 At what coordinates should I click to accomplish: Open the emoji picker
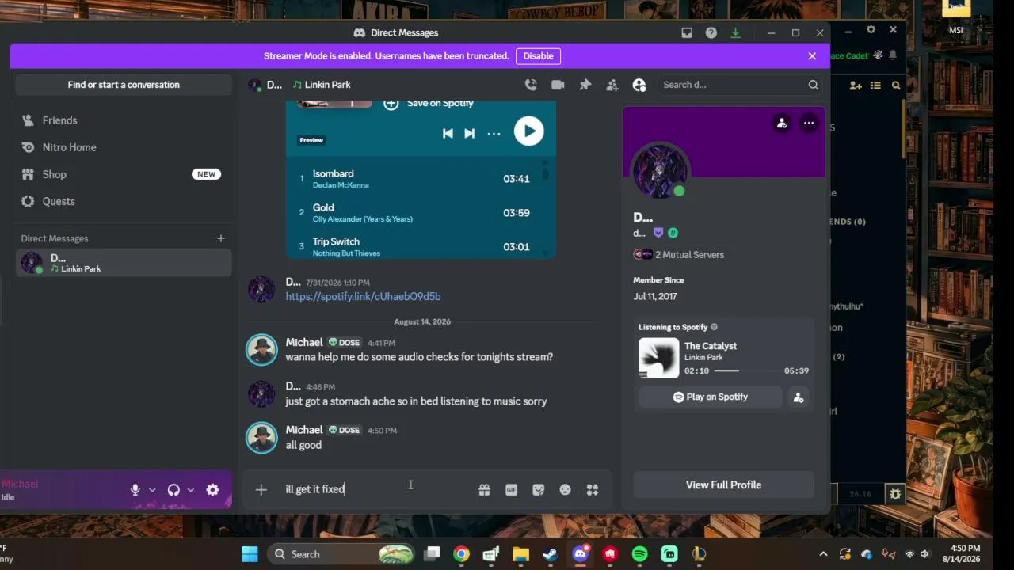tap(565, 489)
